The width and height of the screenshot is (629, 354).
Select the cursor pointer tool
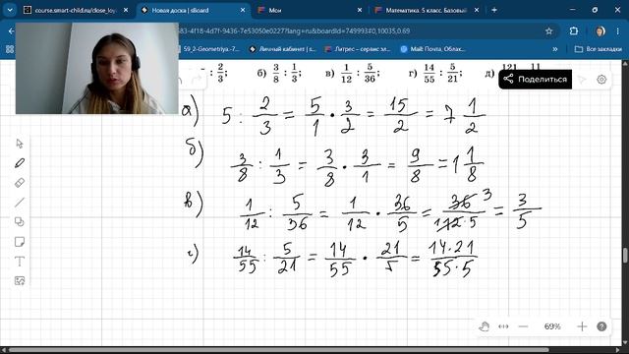pos(20,144)
